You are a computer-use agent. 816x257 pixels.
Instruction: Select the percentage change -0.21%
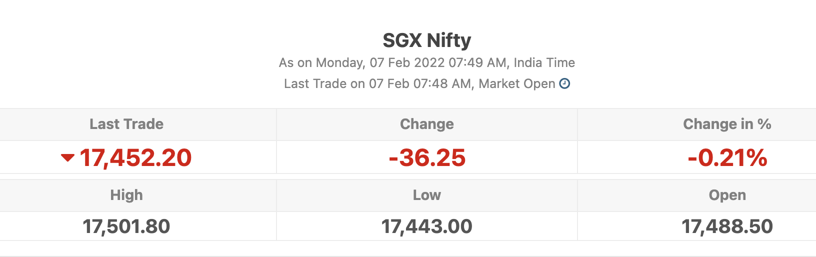tap(727, 157)
